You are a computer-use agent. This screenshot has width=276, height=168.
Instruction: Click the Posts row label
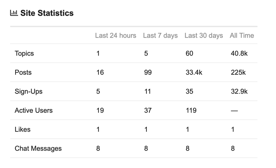(x=23, y=72)
